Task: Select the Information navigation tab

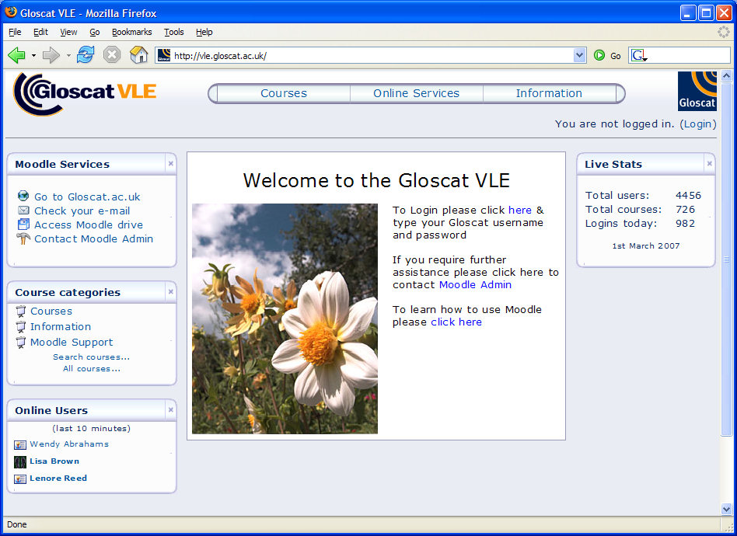Action: tap(549, 93)
